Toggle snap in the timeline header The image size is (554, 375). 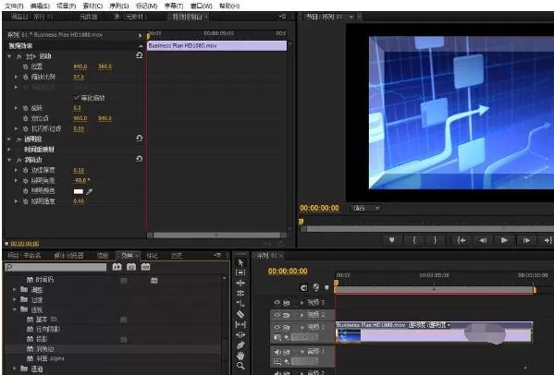304,288
